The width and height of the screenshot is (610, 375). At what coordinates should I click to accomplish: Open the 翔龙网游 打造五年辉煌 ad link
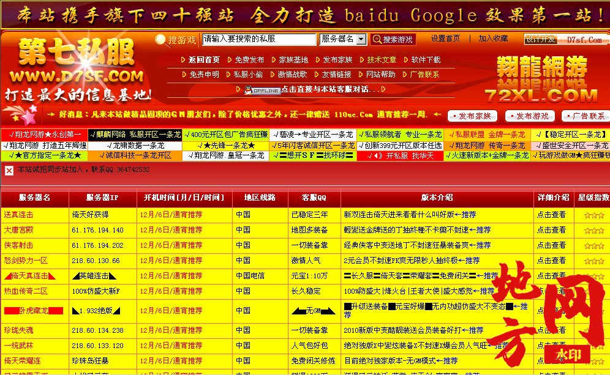44,146
